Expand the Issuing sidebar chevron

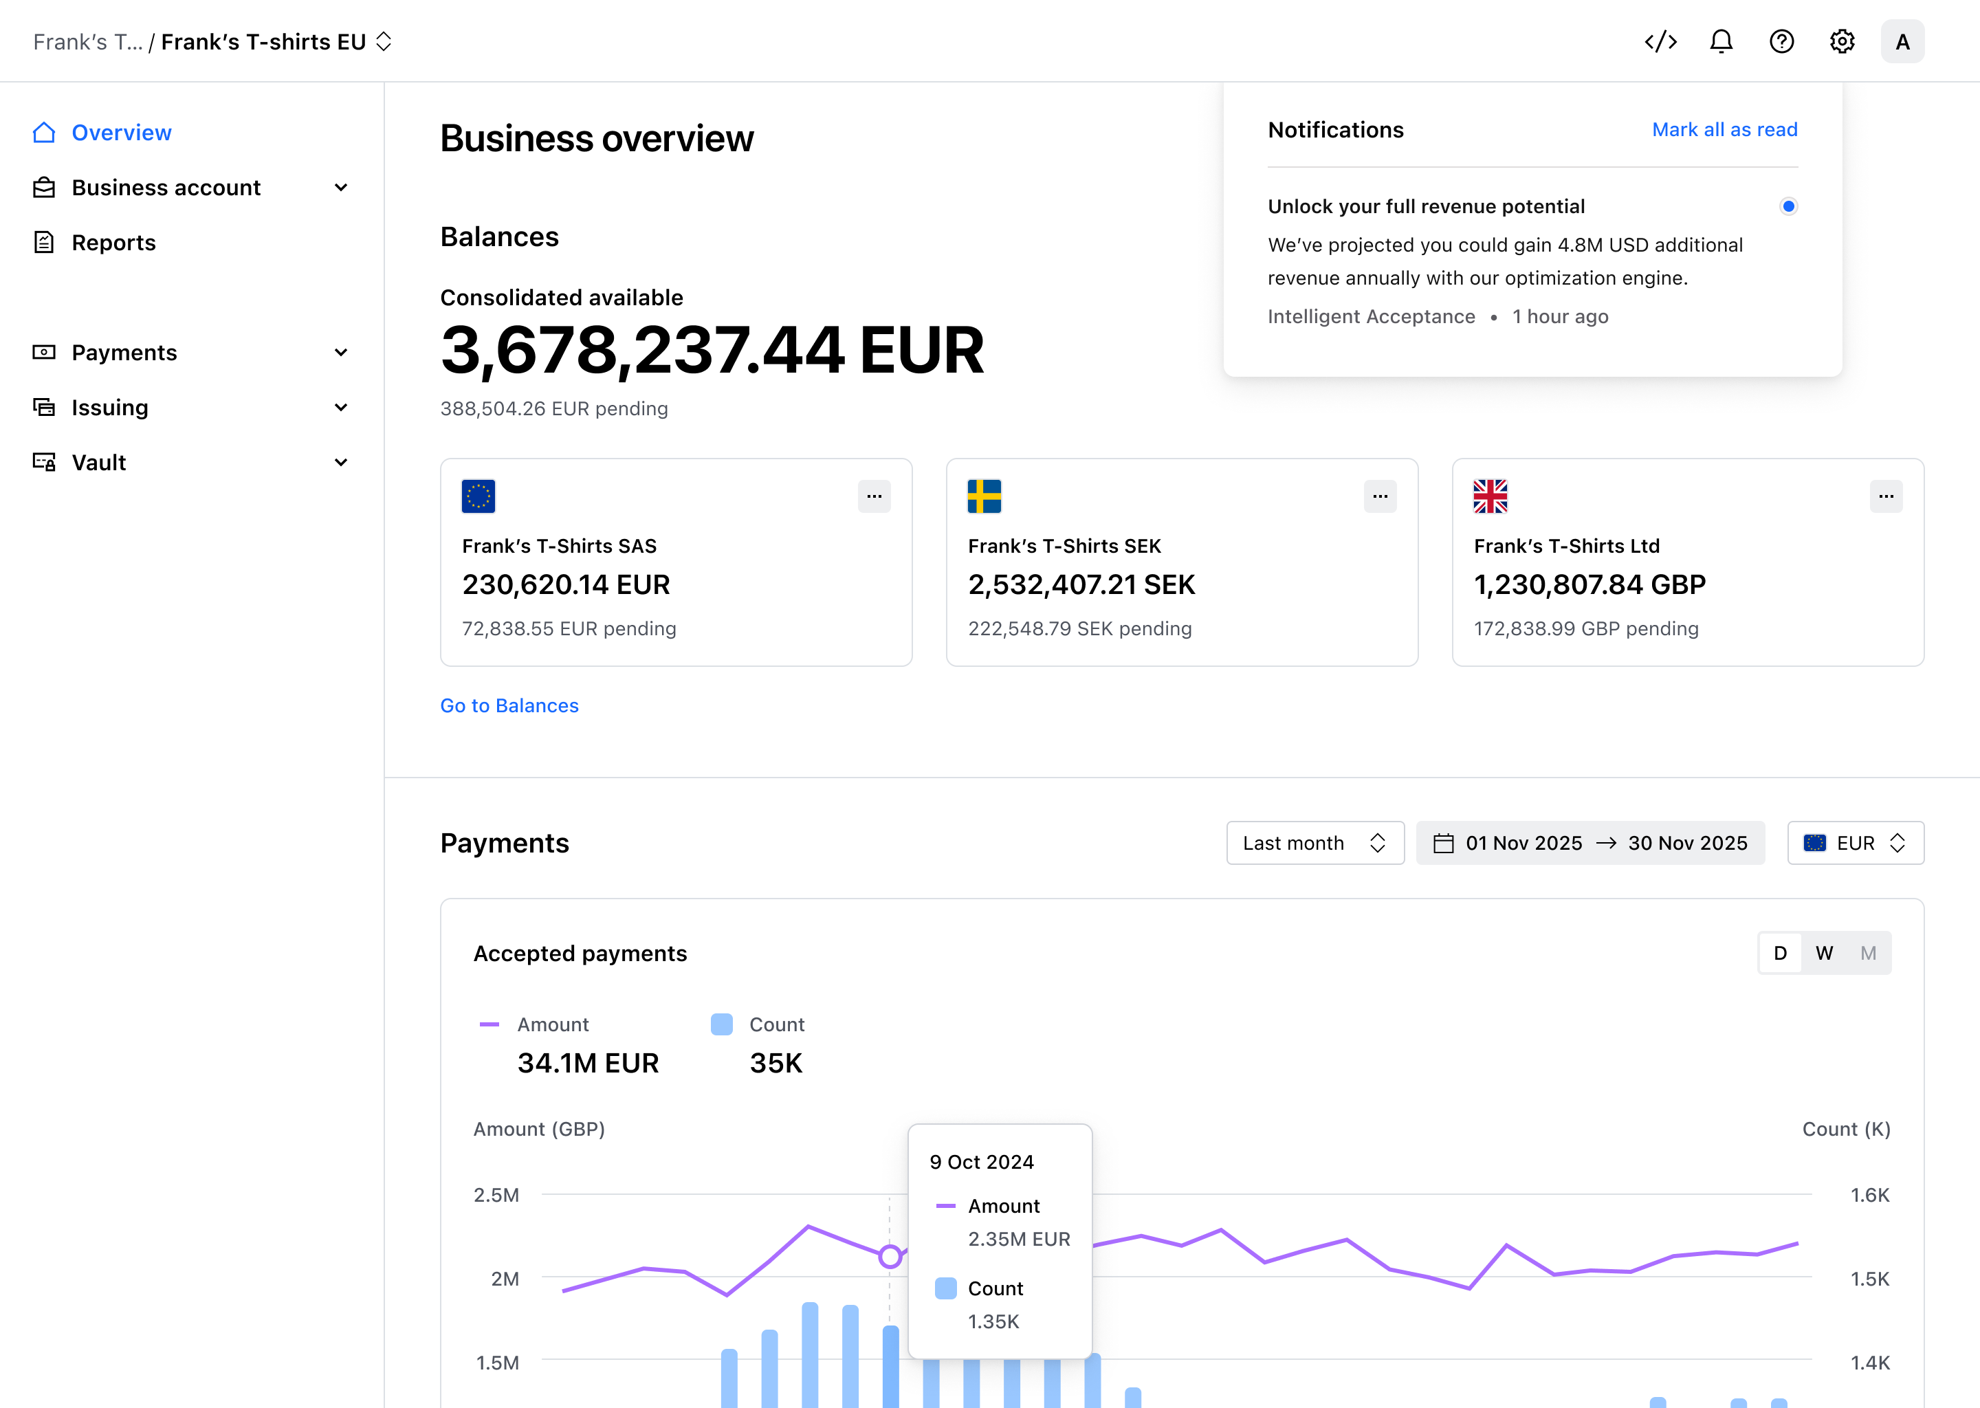342,408
